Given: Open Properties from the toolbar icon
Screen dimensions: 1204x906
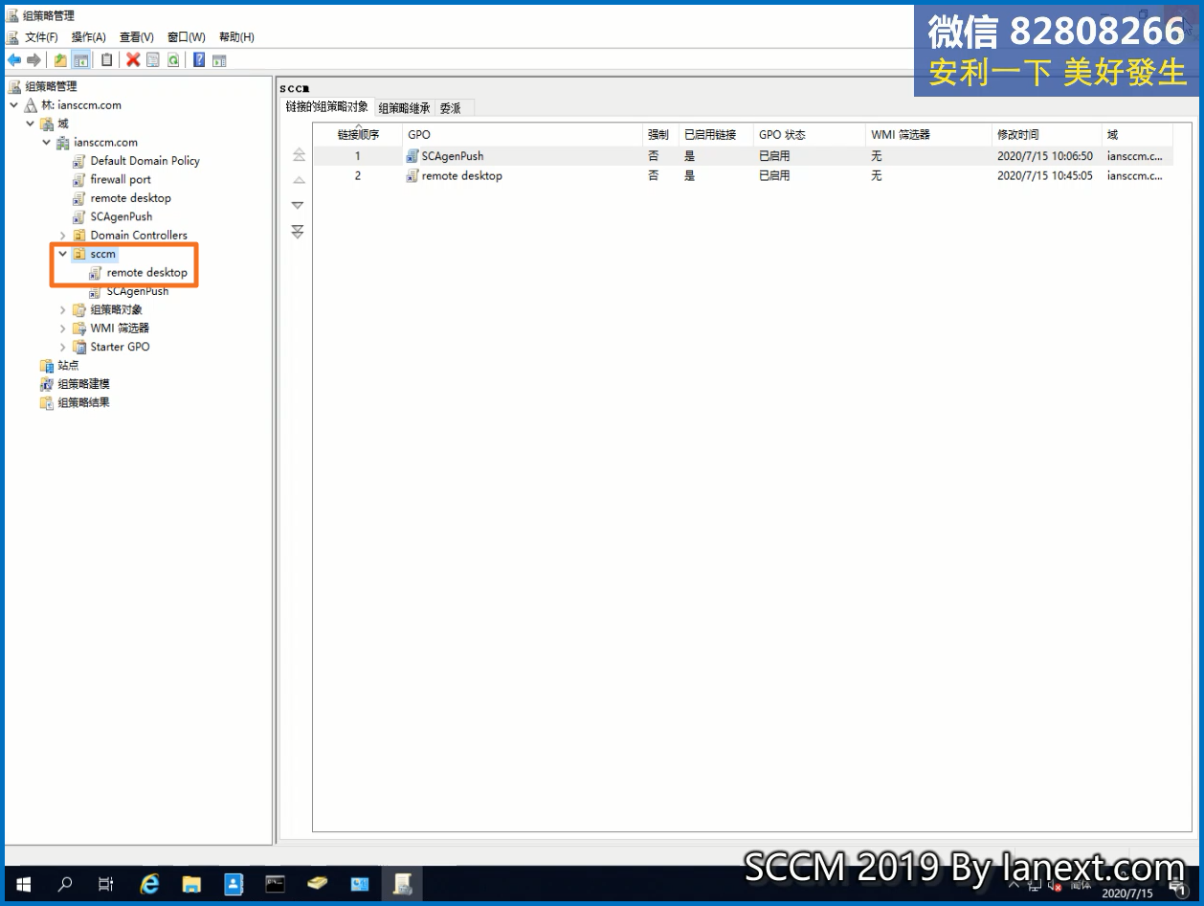Looking at the screenshot, I should pos(153,60).
